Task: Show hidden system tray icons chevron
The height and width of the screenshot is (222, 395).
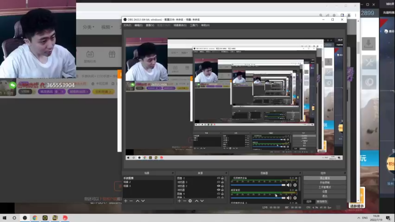Action: [359, 218]
